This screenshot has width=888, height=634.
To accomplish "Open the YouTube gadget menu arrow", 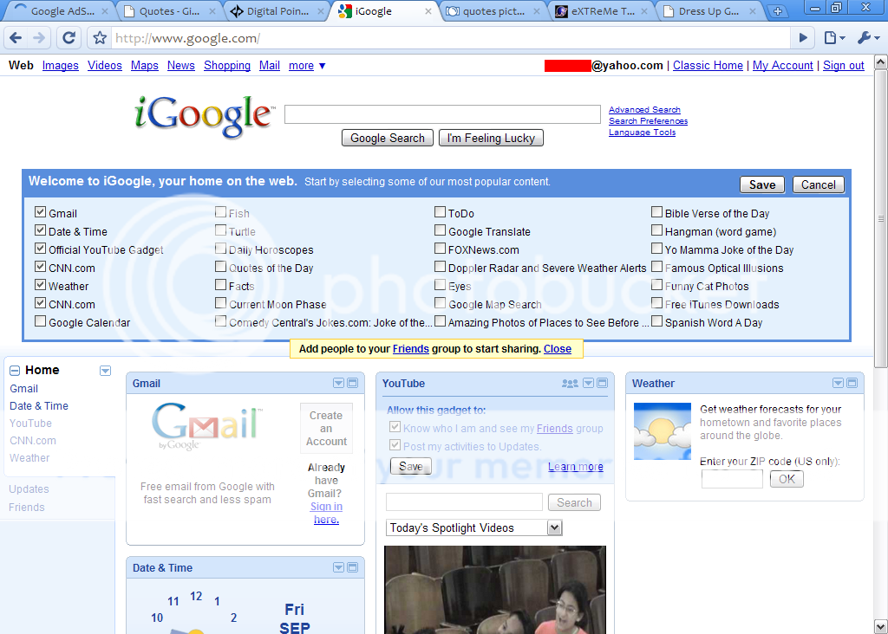I will [589, 383].
